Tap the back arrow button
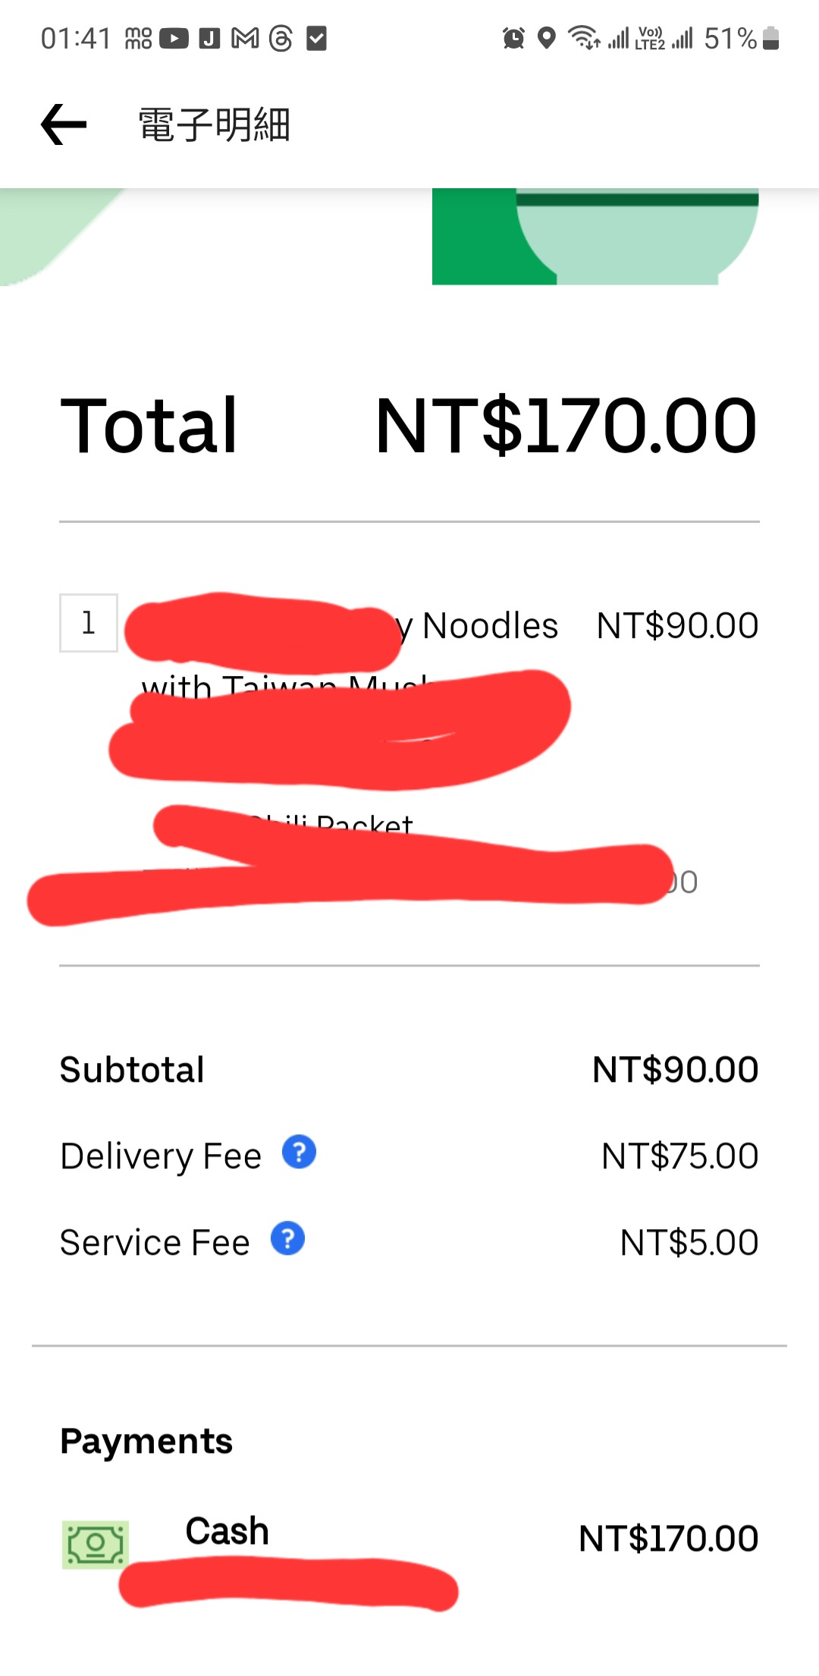 coord(64,124)
